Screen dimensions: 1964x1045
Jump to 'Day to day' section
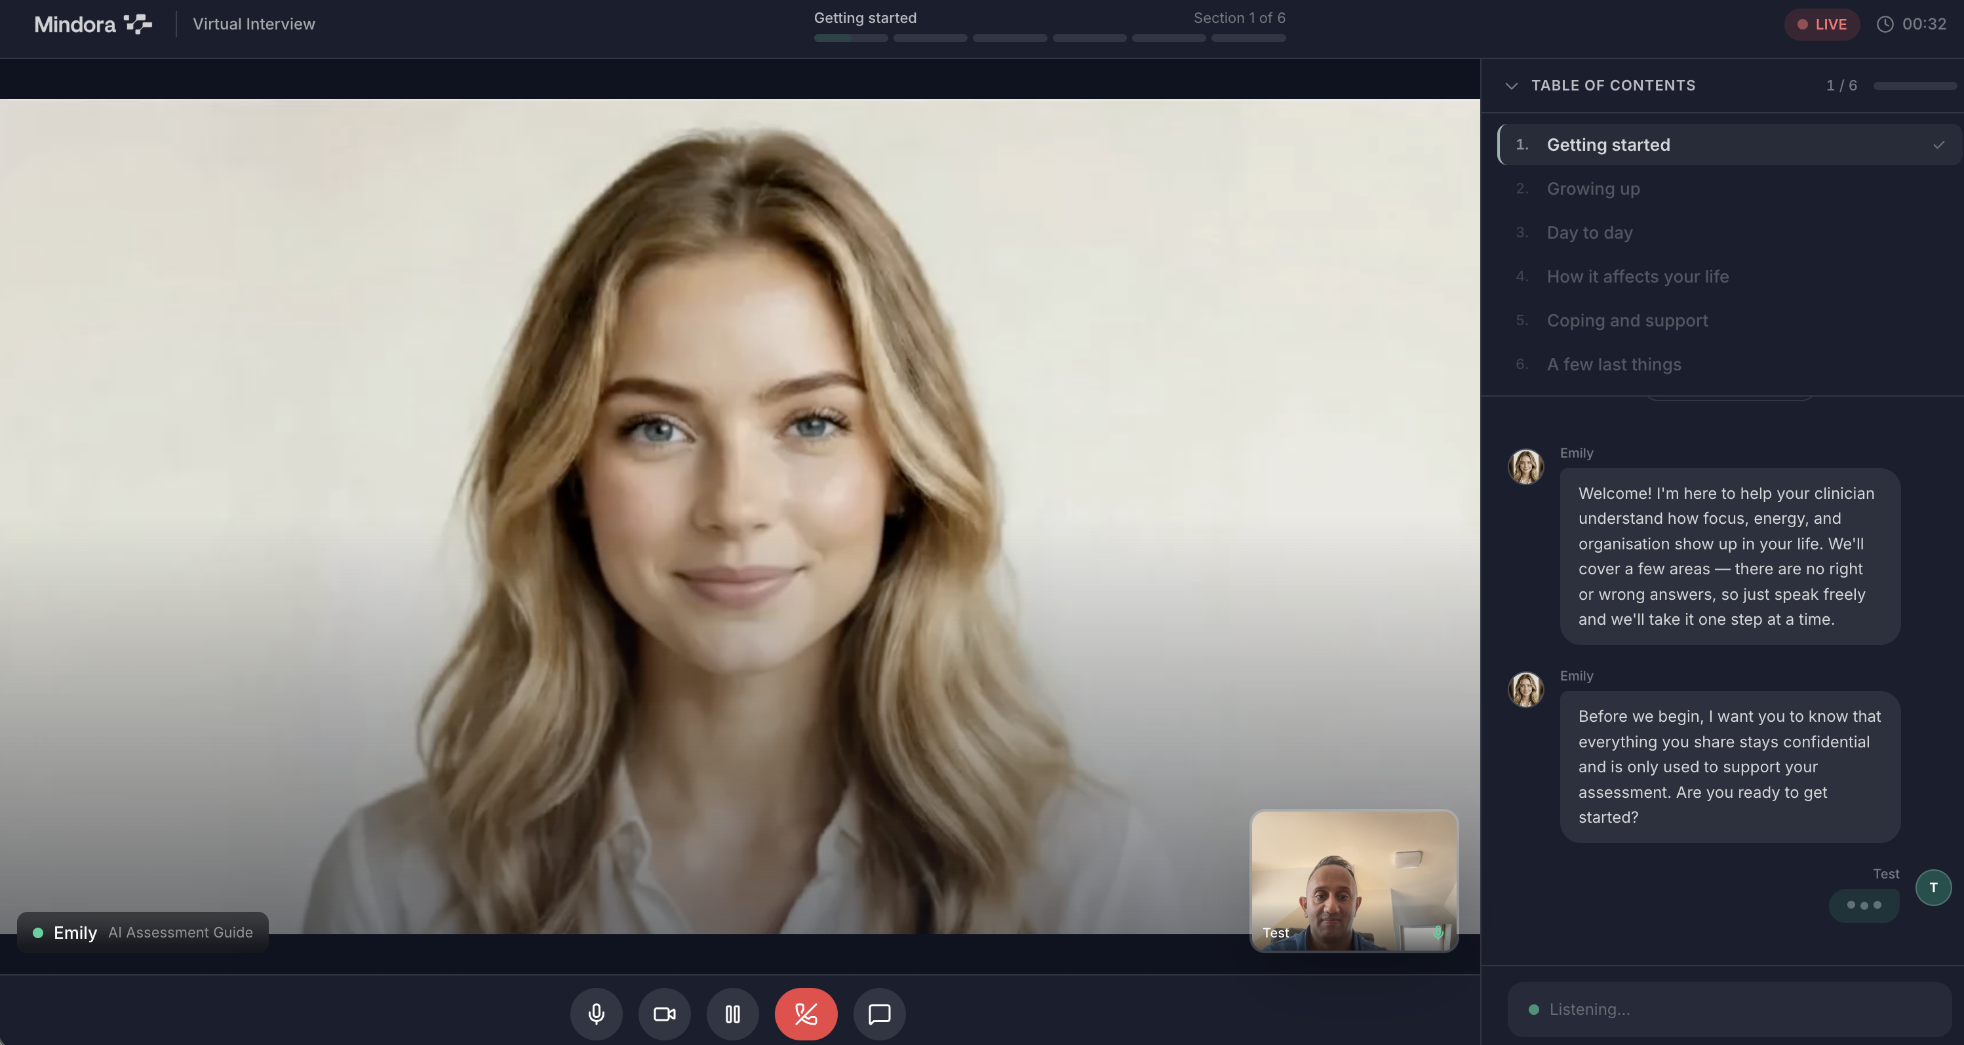click(1729, 233)
